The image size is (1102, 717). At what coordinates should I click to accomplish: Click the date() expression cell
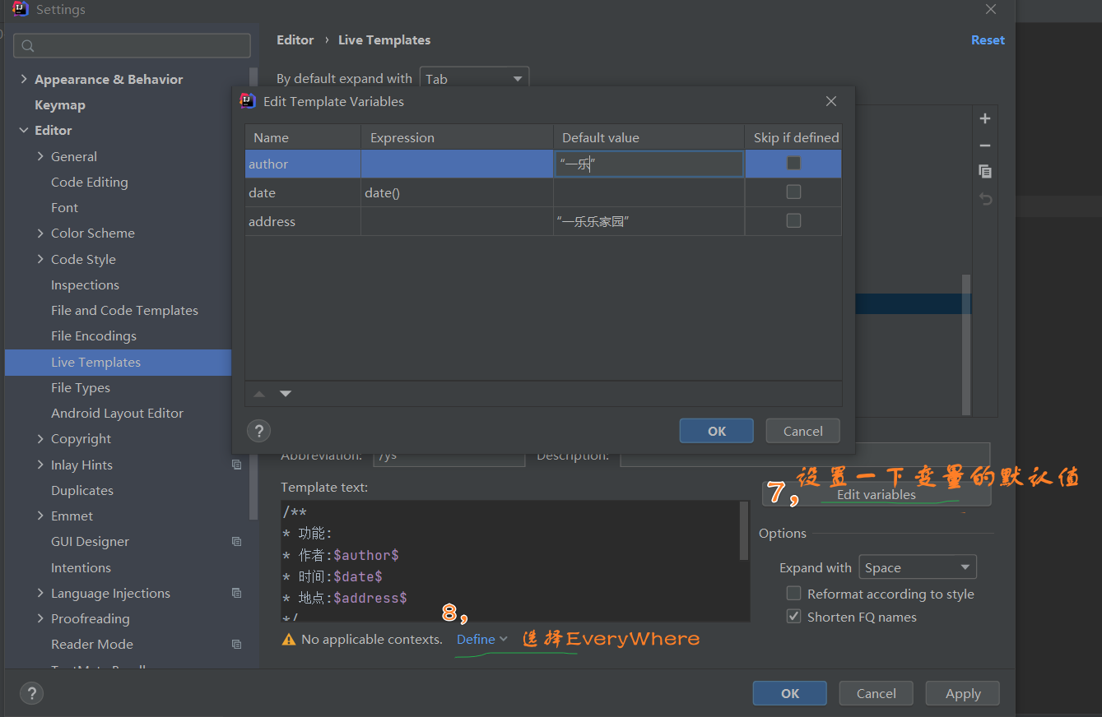457,192
